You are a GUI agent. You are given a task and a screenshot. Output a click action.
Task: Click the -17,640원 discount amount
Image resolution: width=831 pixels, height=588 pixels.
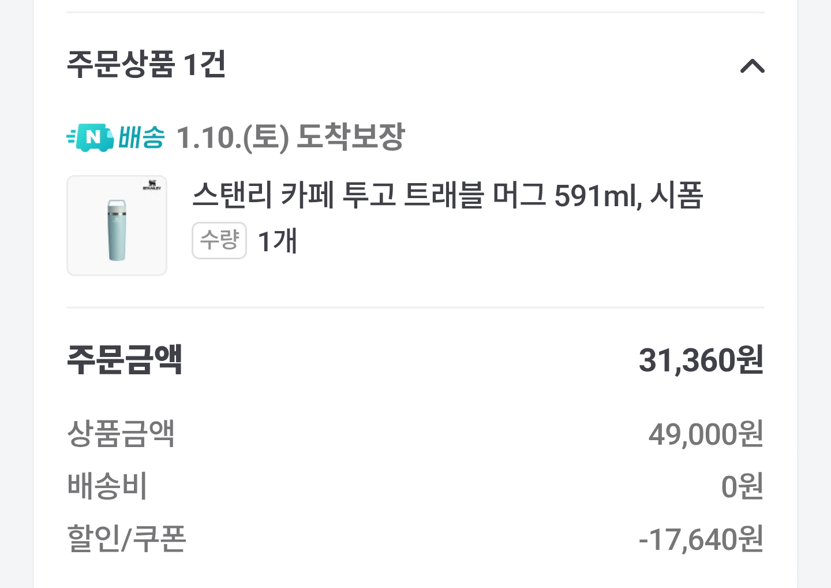(701, 539)
